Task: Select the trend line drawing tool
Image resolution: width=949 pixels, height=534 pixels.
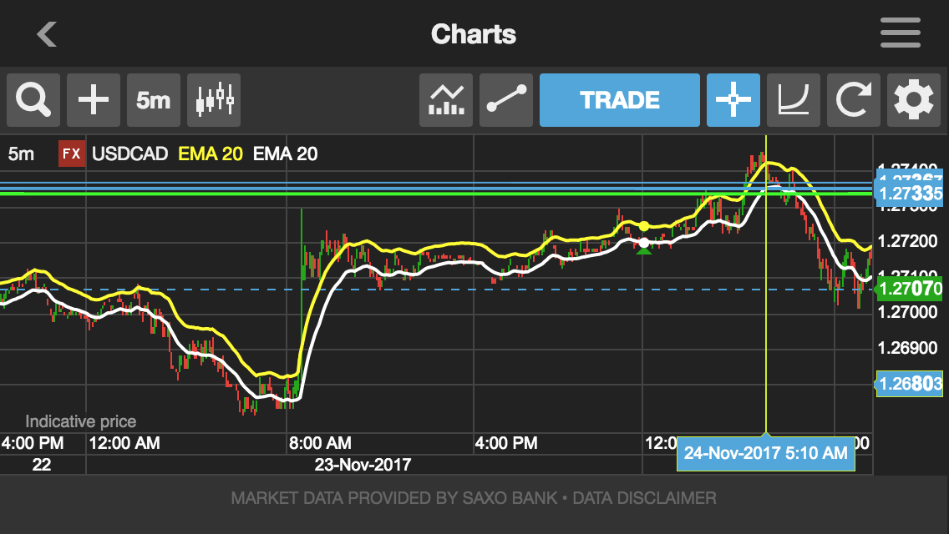Action: pyautogui.click(x=506, y=100)
